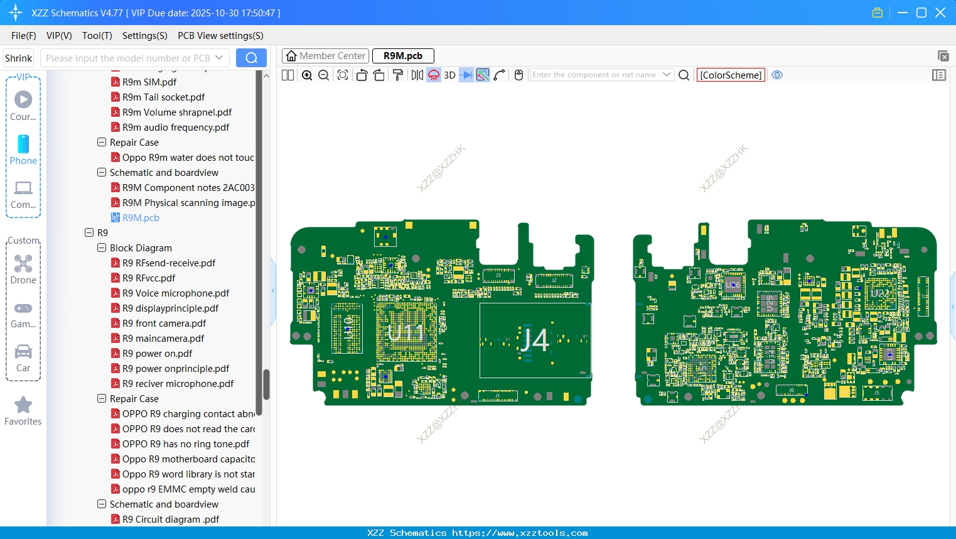Click the model number search input field
The image size is (956, 539).
point(128,58)
